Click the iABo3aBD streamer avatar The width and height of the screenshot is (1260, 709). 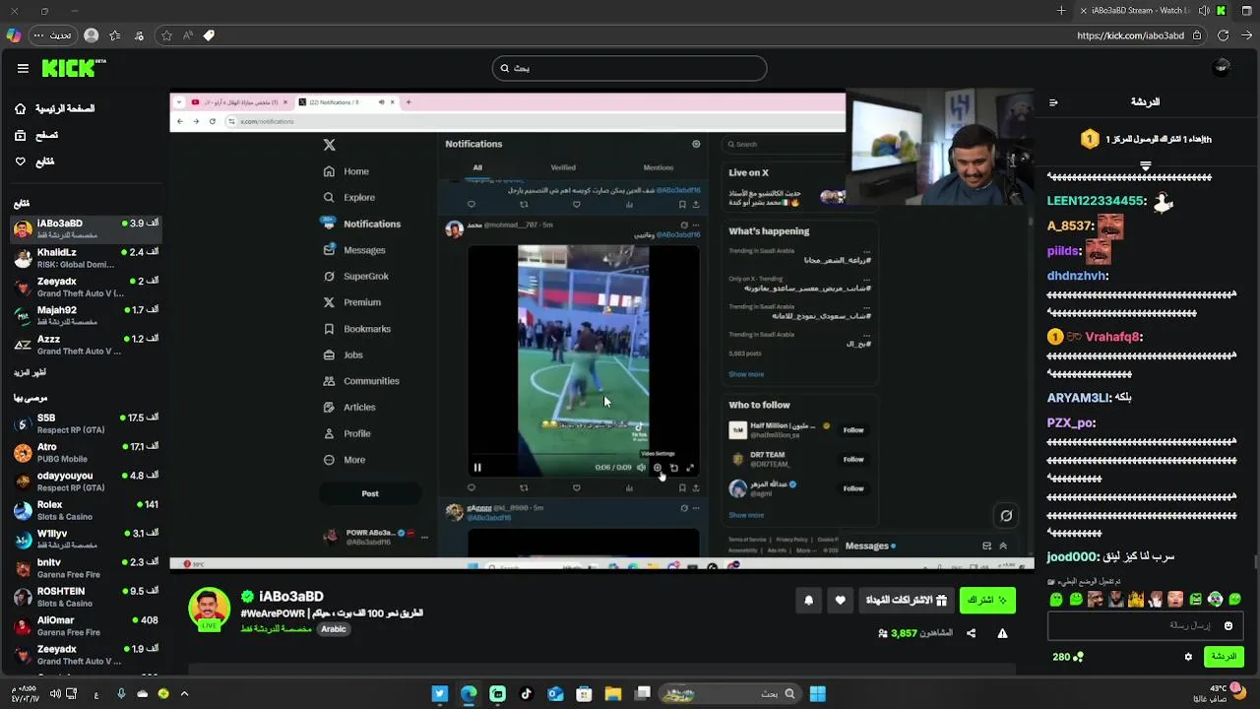209,609
